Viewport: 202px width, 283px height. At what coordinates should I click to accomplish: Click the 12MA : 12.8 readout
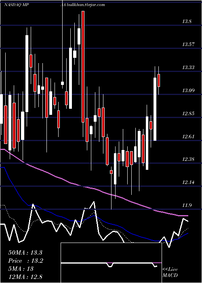click(x=25, y=277)
